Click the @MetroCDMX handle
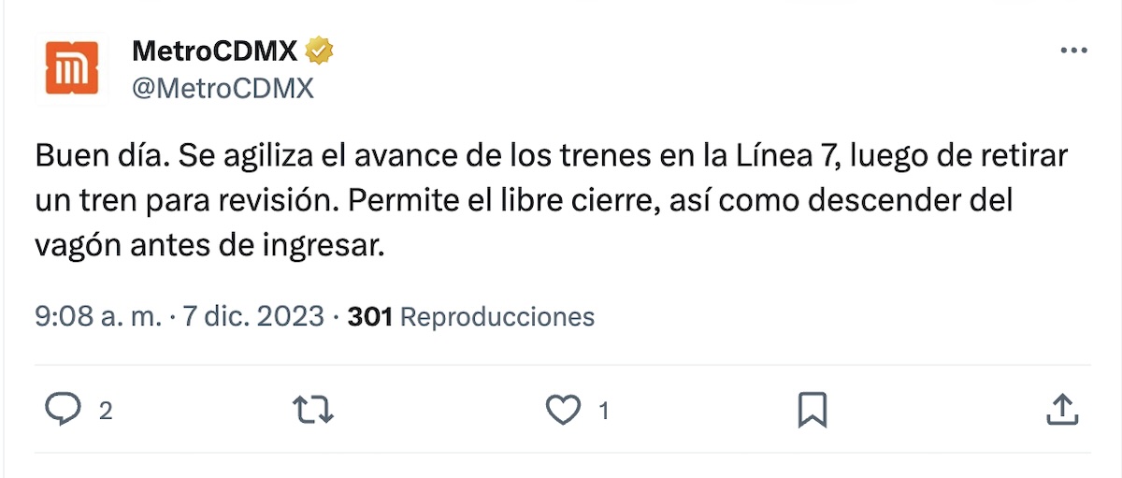The height and width of the screenshot is (478, 1122). coord(223,88)
